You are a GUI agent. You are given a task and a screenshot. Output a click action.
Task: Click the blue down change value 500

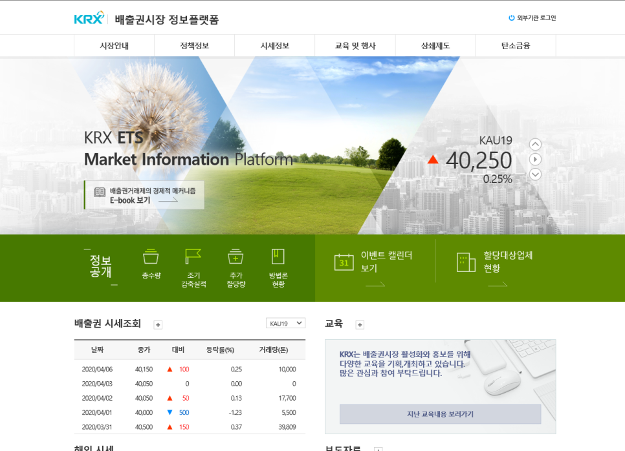pos(184,412)
